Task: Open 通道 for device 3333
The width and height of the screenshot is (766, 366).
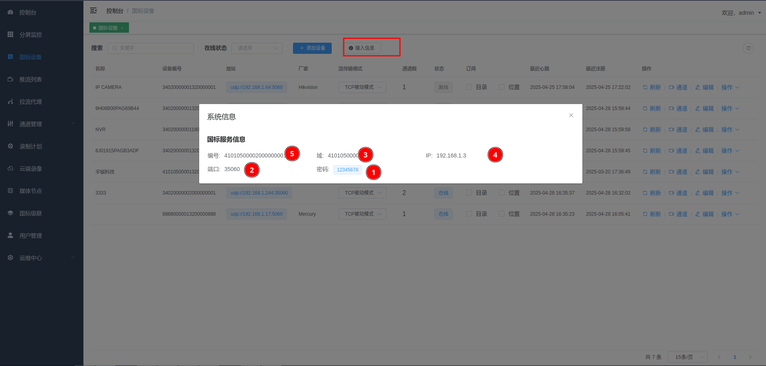Action: (678, 193)
